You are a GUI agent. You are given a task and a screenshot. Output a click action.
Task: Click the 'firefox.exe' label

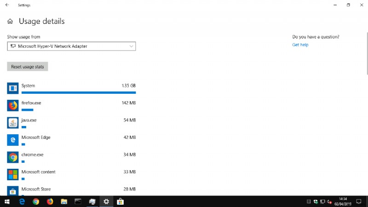tap(31, 103)
